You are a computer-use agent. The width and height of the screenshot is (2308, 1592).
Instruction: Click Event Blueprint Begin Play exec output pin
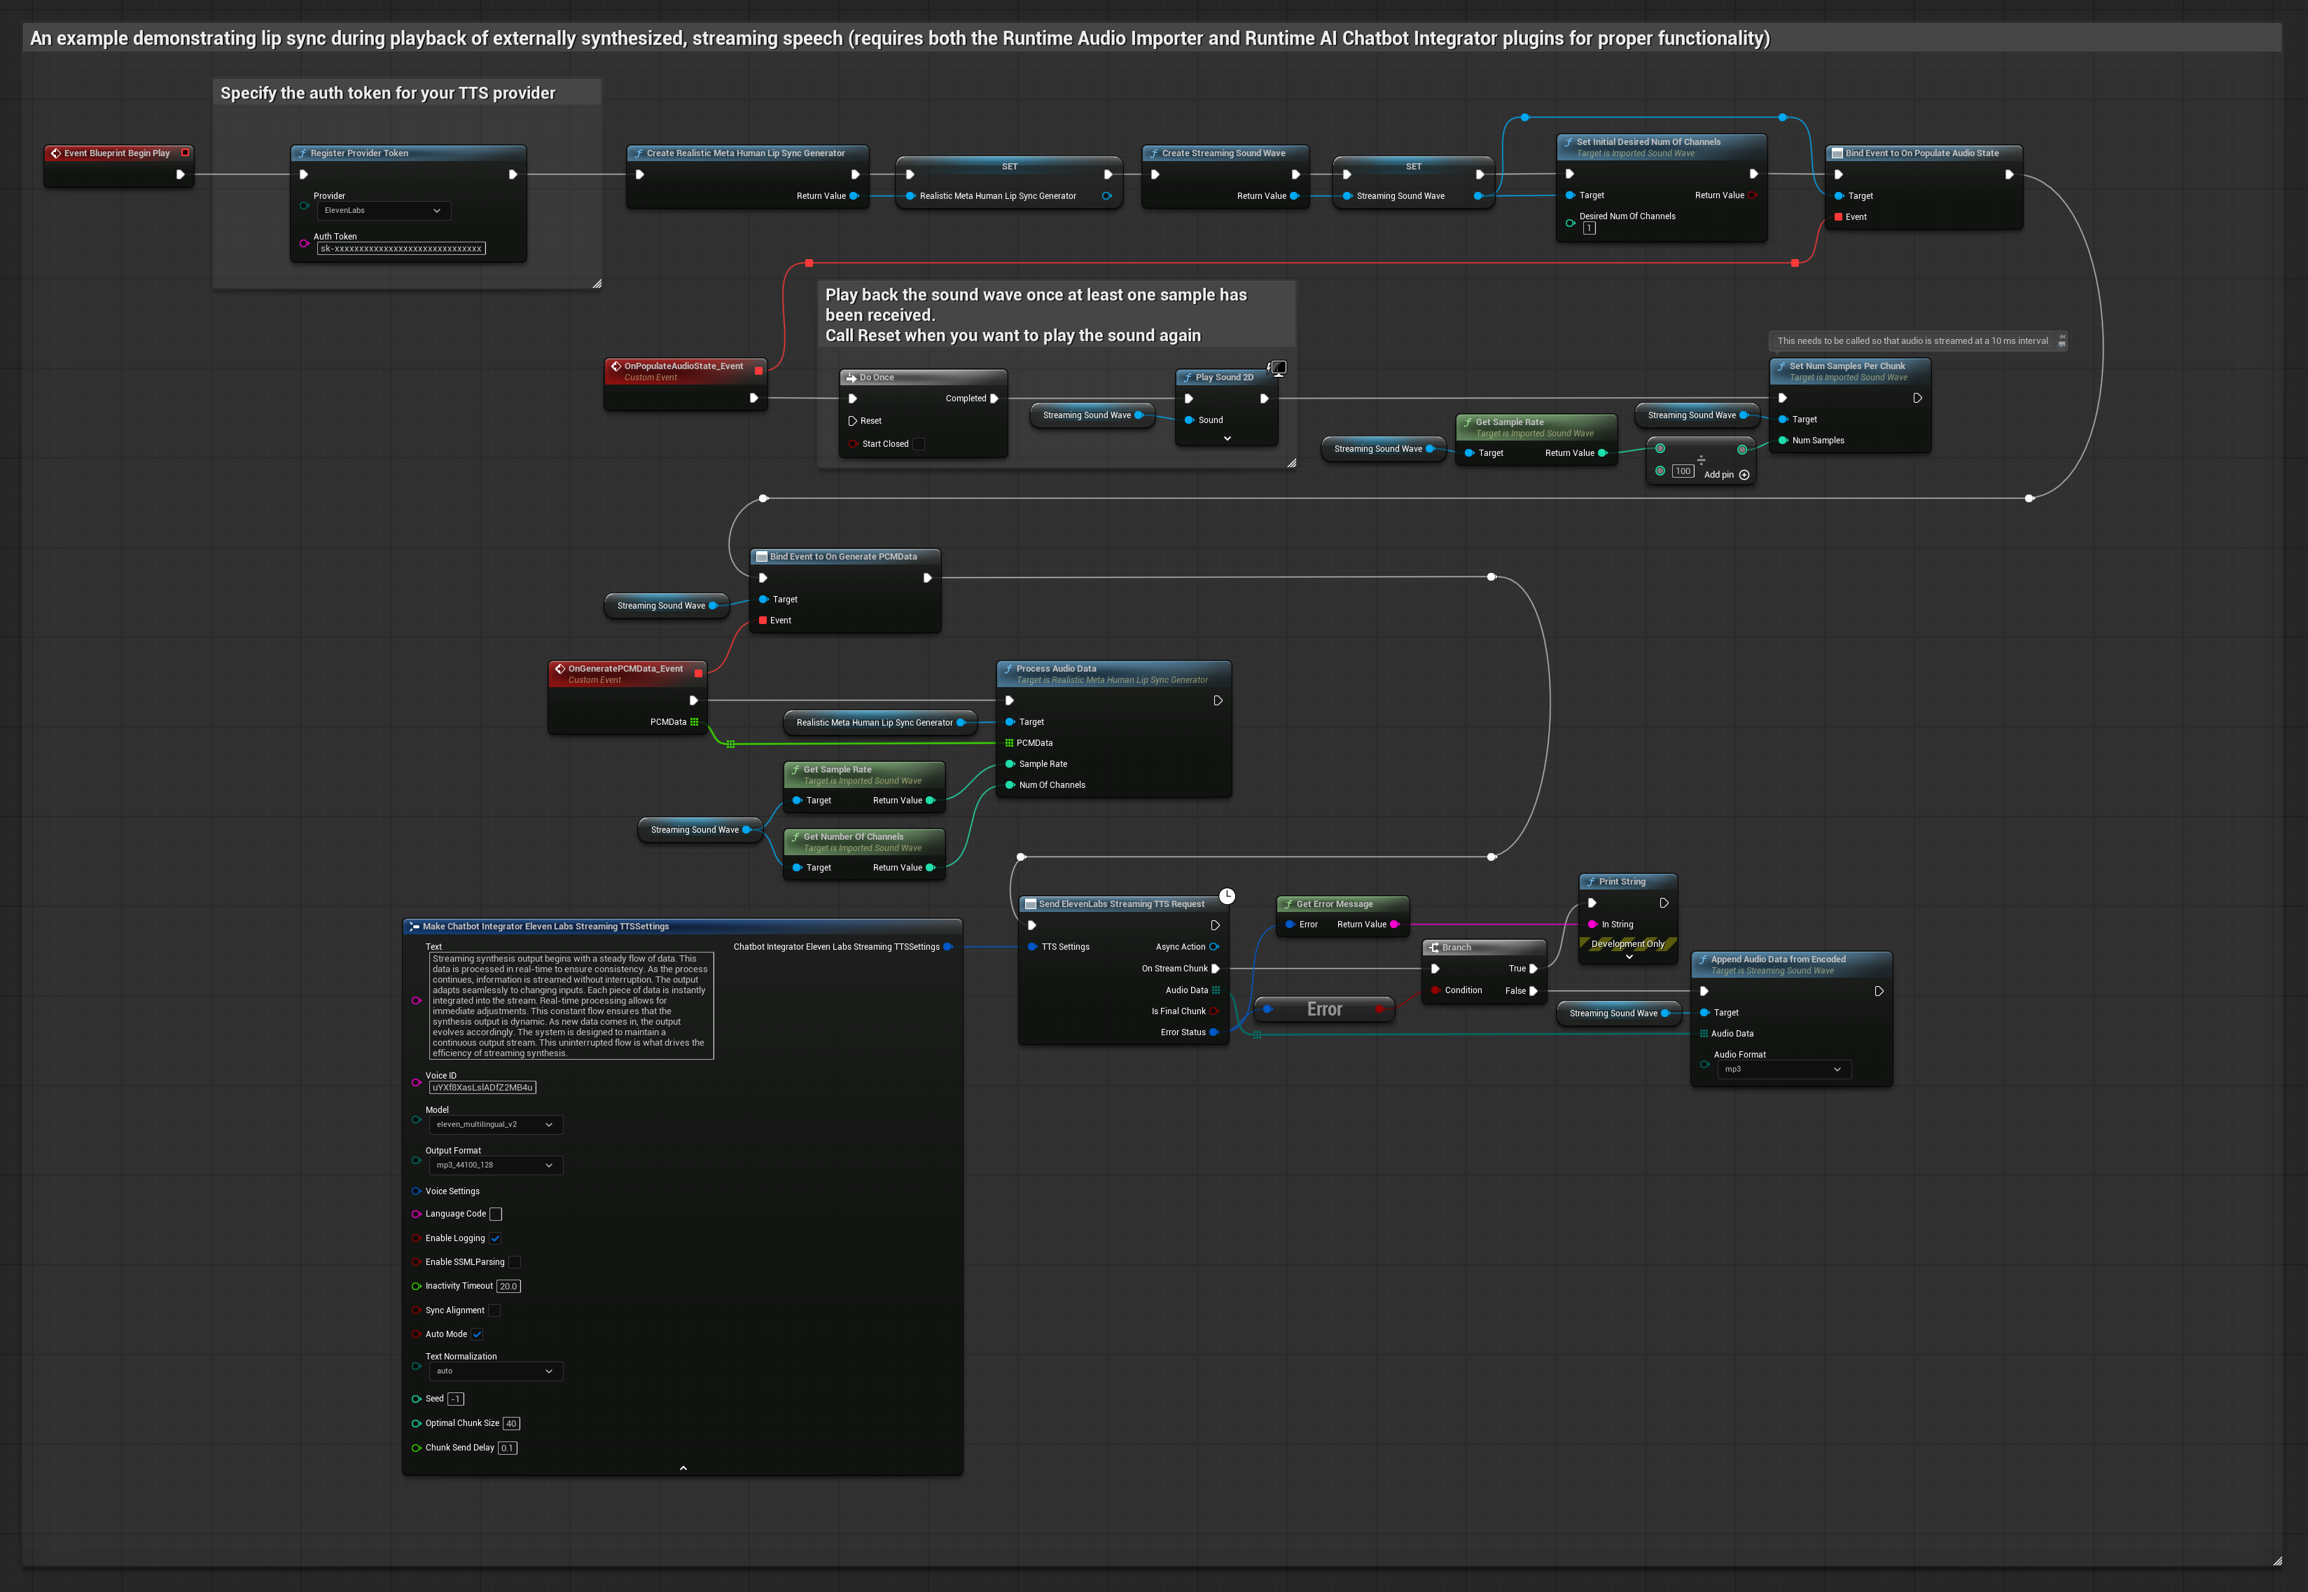[181, 174]
